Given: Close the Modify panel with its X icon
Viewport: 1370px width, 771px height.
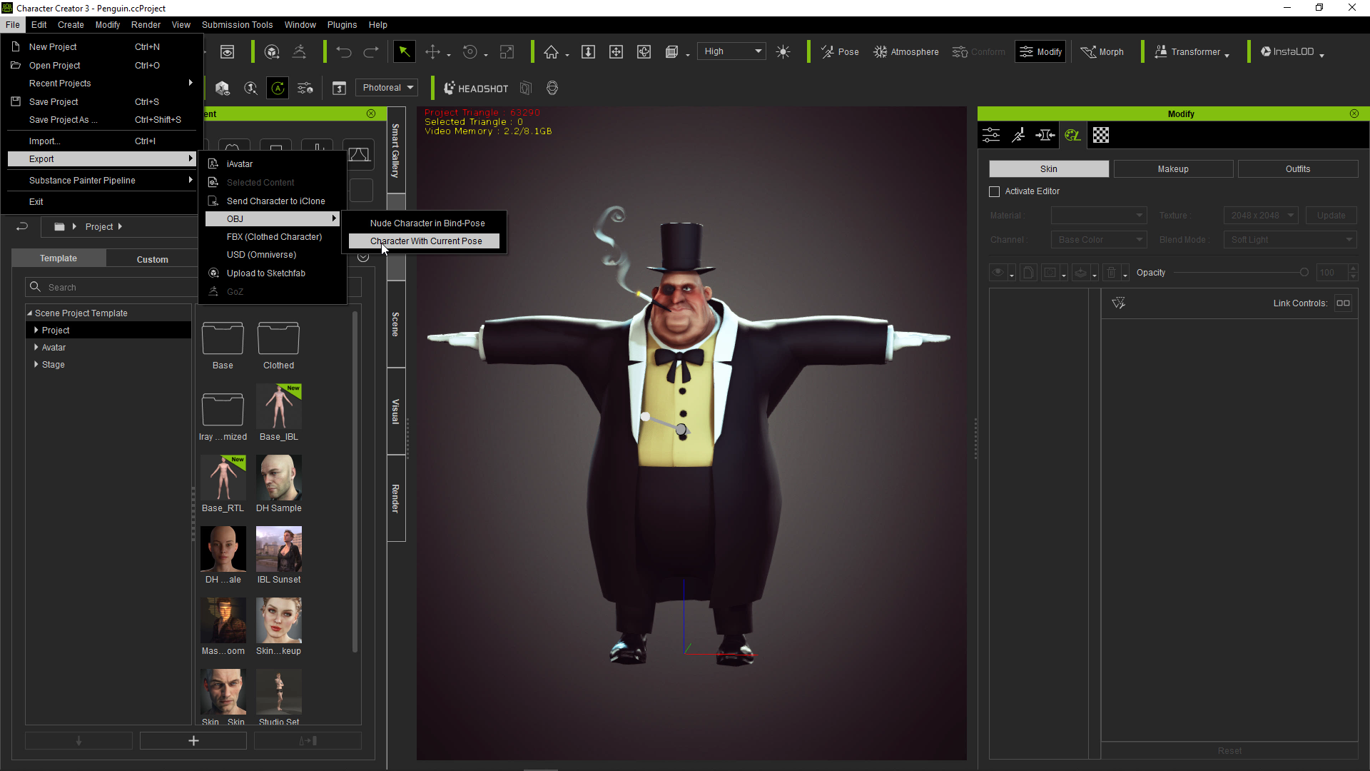Looking at the screenshot, I should [x=1354, y=114].
